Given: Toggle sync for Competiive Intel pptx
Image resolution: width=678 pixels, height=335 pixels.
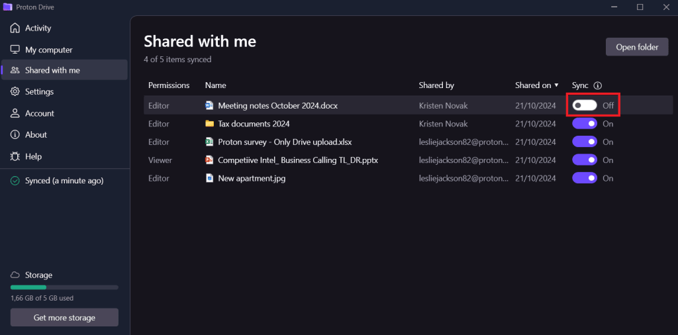Looking at the screenshot, I should [585, 160].
